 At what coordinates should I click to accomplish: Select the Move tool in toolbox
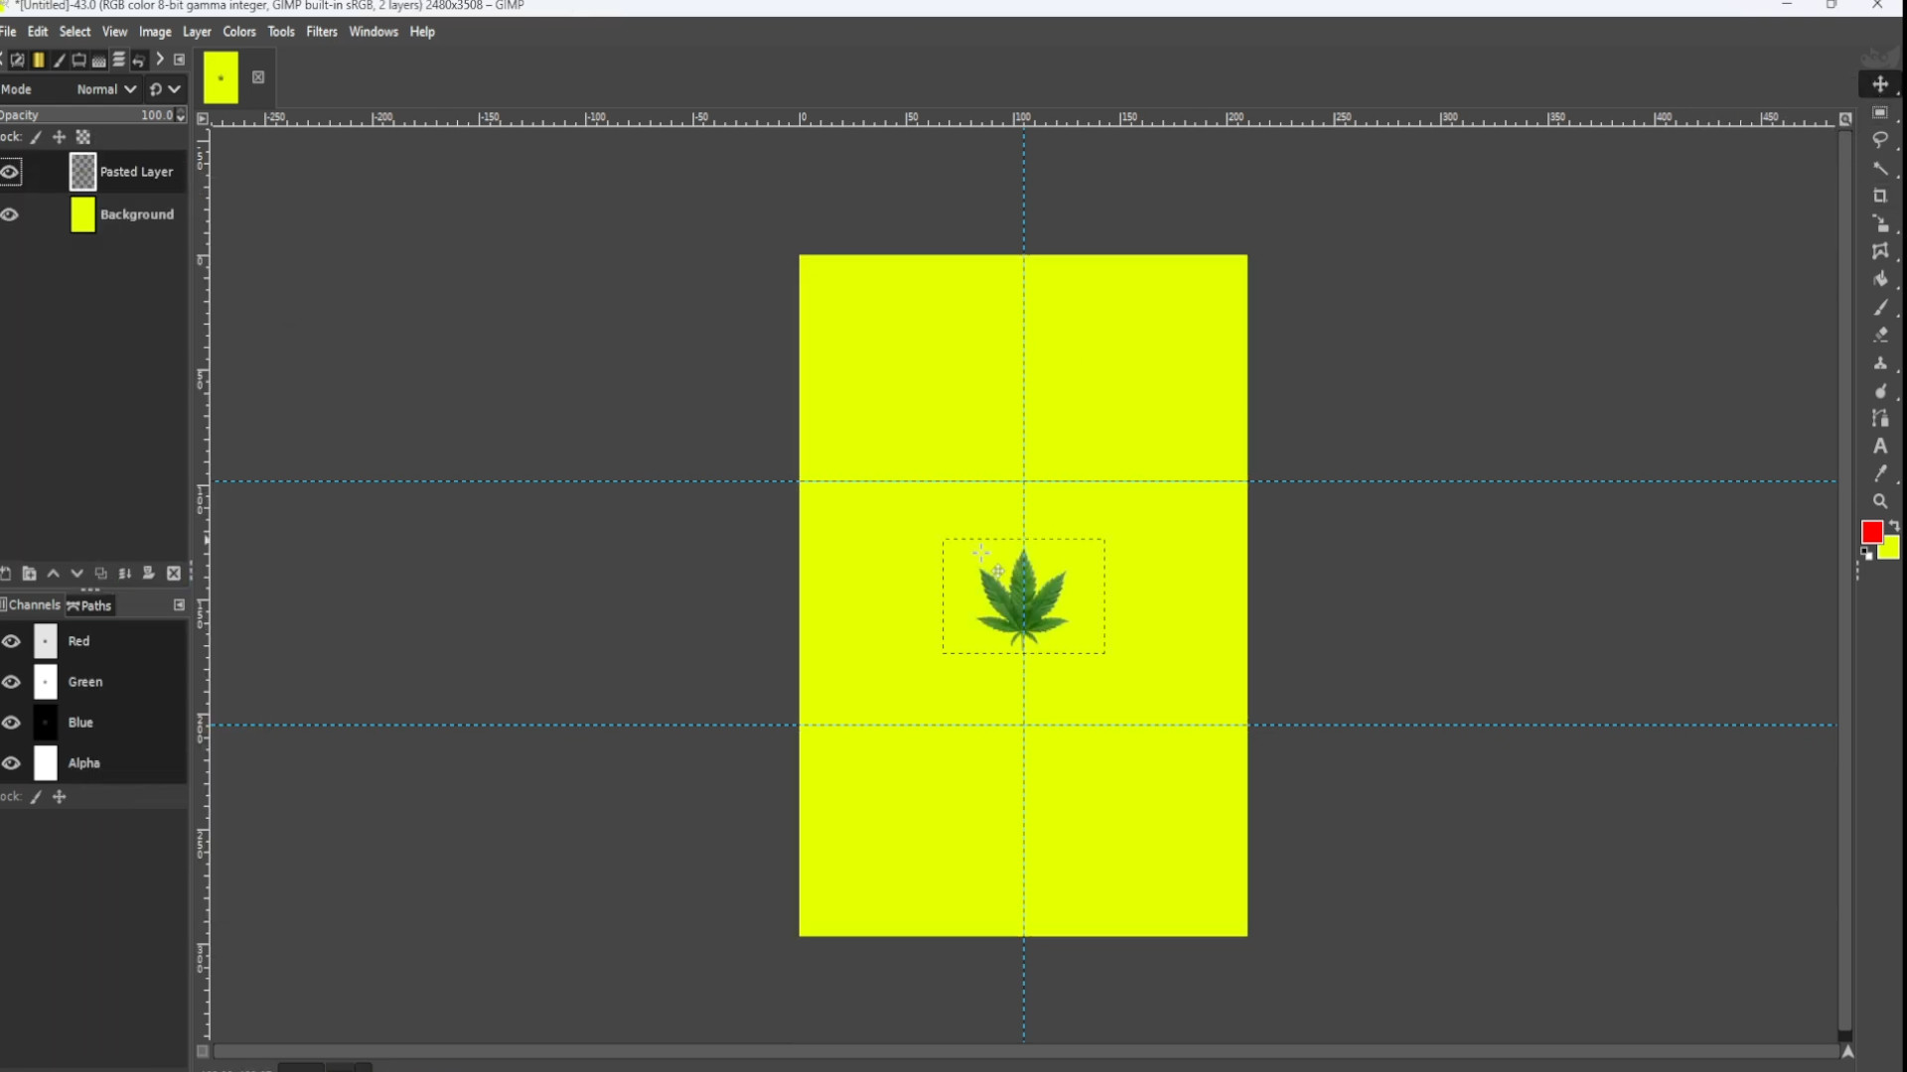click(1880, 84)
